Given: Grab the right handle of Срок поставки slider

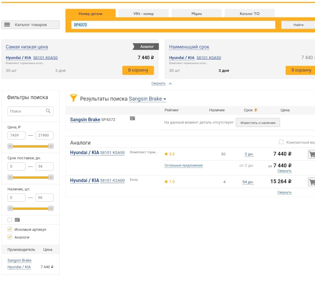Looking at the screenshot, I should tap(51, 177).
